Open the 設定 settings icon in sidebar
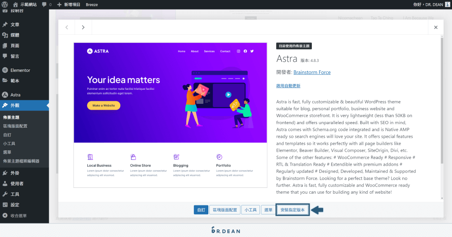Image resolution: width=452 pixels, height=237 pixels. point(5,205)
